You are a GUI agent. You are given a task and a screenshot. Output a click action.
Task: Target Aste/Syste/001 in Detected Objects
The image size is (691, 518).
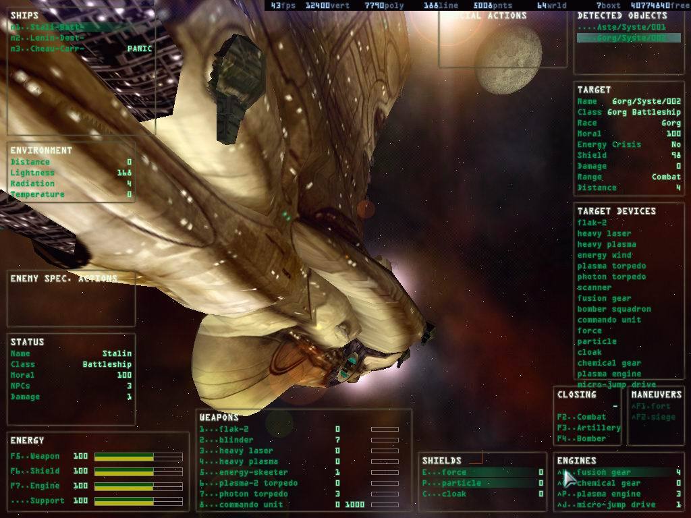[621, 28]
